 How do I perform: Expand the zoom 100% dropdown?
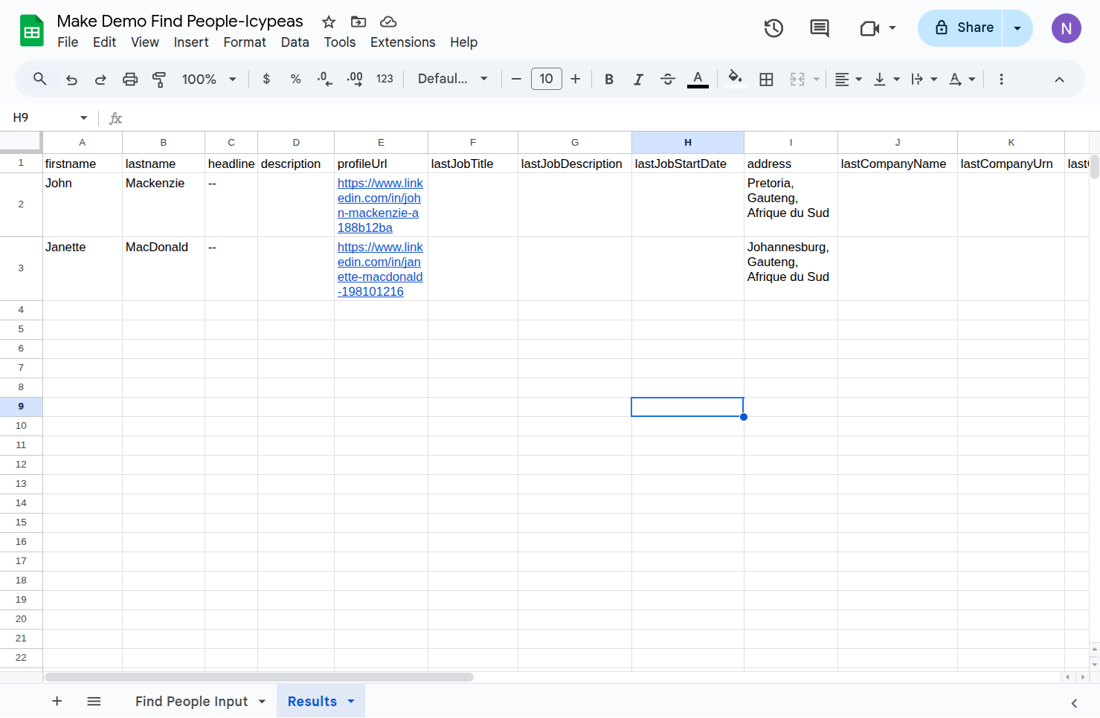(210, 79)
